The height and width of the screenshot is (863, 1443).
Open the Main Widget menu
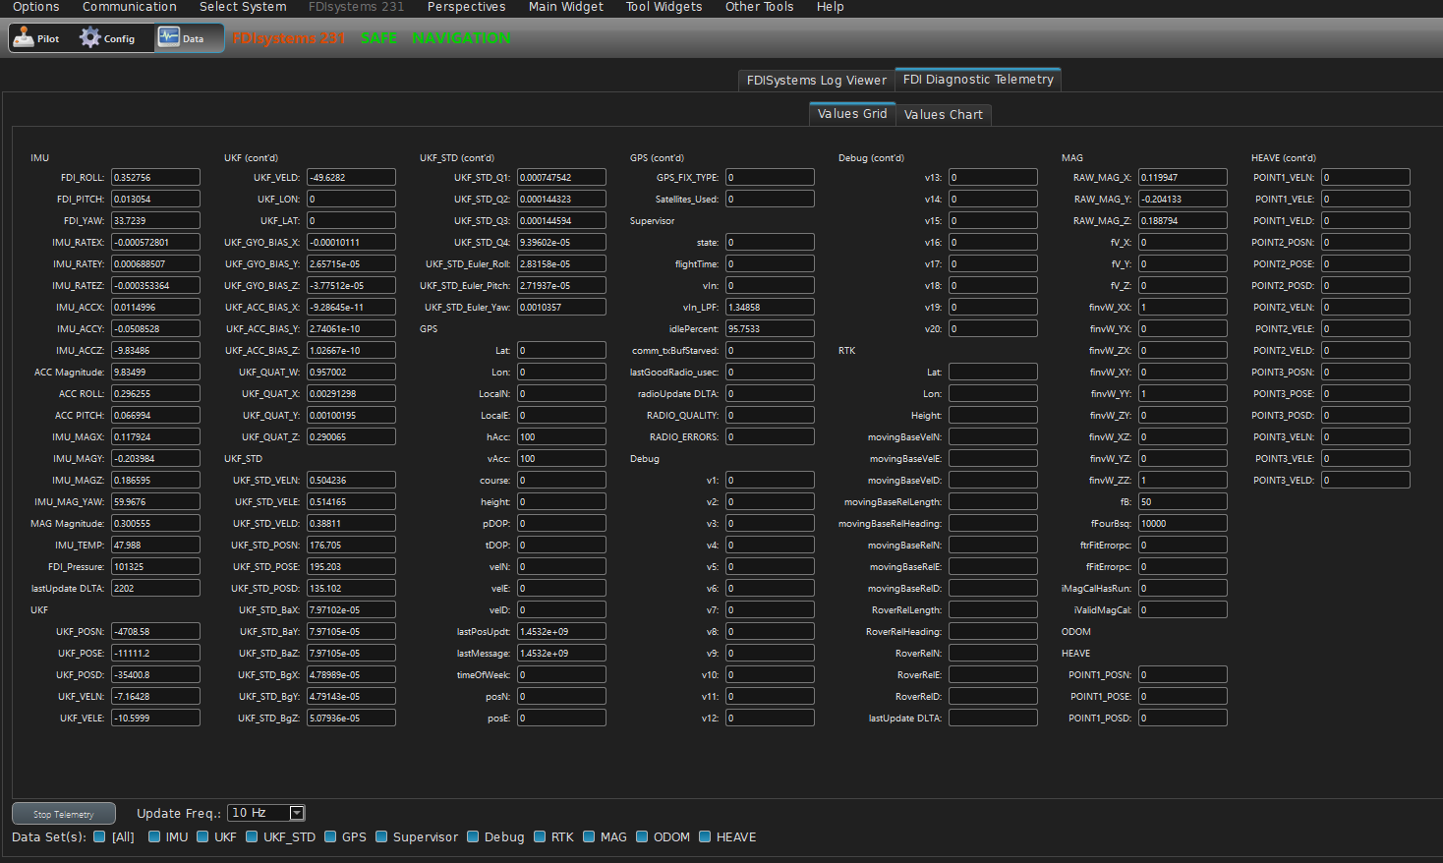pos(566,7)
